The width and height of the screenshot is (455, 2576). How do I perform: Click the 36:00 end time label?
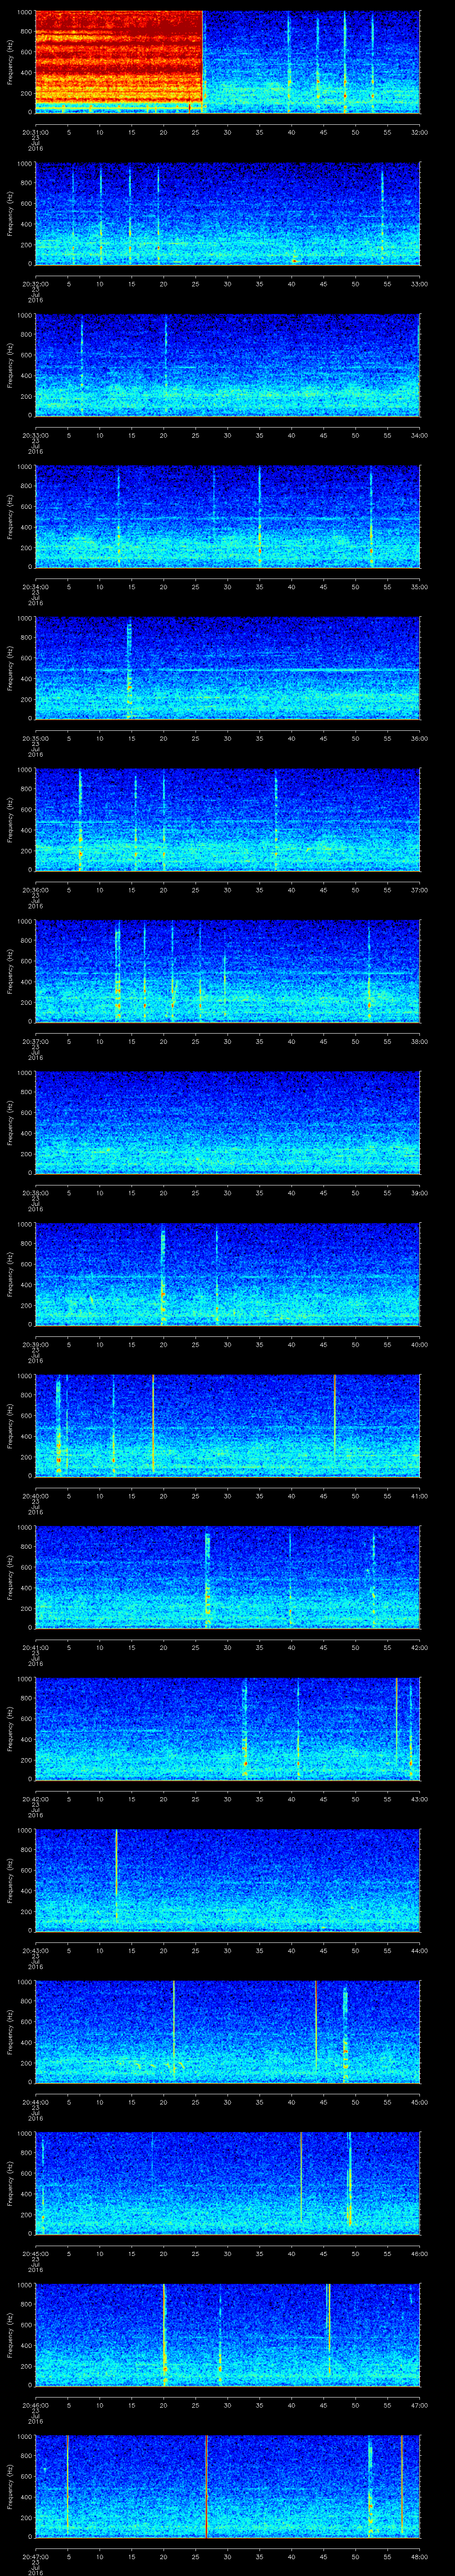[x=420, y=738]
